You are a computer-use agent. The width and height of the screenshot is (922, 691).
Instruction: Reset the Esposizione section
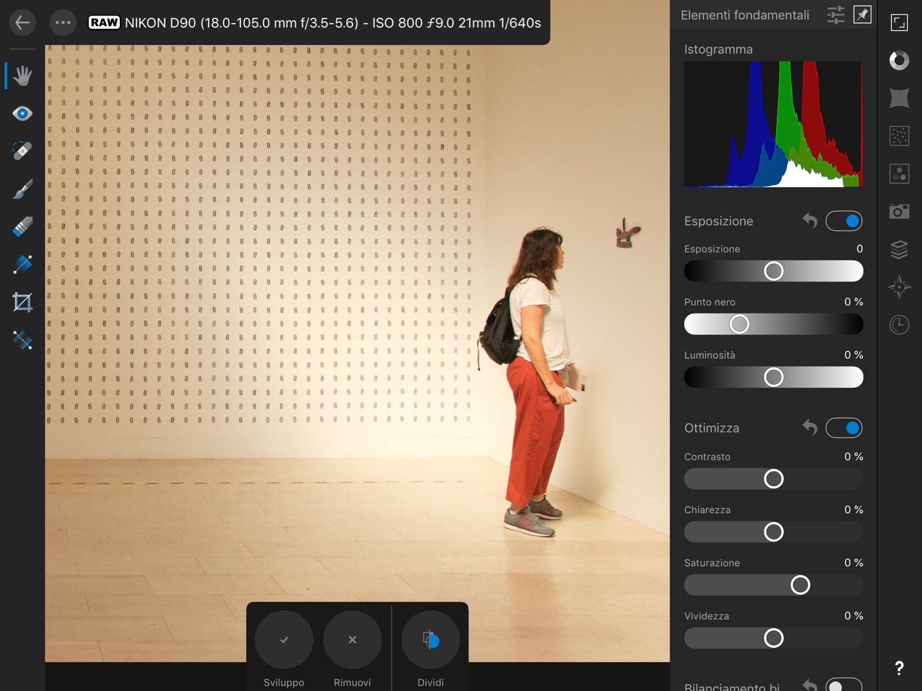[x=810, y=221]
